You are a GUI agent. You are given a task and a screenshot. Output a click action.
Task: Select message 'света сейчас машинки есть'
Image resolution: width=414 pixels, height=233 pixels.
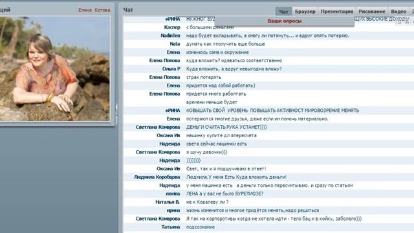pyautogui.click(x=217, y=144)
